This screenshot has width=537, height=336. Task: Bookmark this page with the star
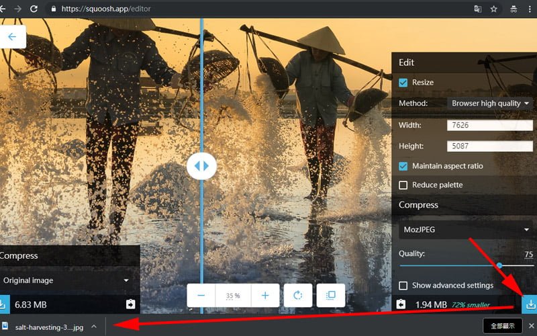click(x=493, y=9)
